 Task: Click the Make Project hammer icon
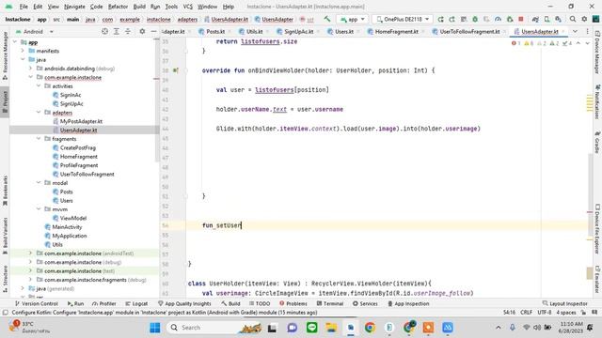tap(327, 19)
